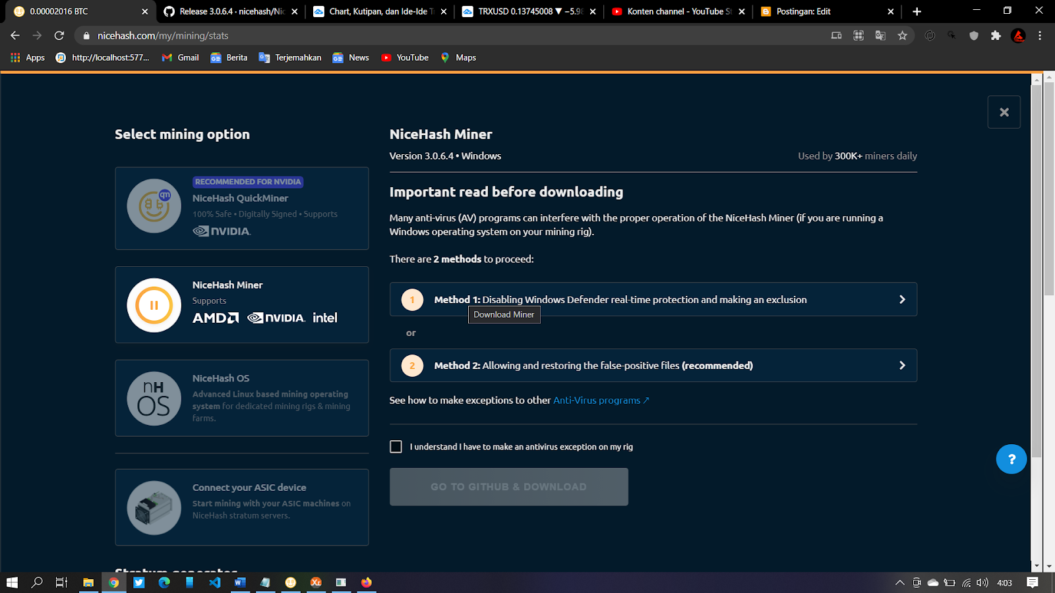The image size is (1055, 593).
Task: Close the TRXUSD tab
Action: (x=593, y=11)
